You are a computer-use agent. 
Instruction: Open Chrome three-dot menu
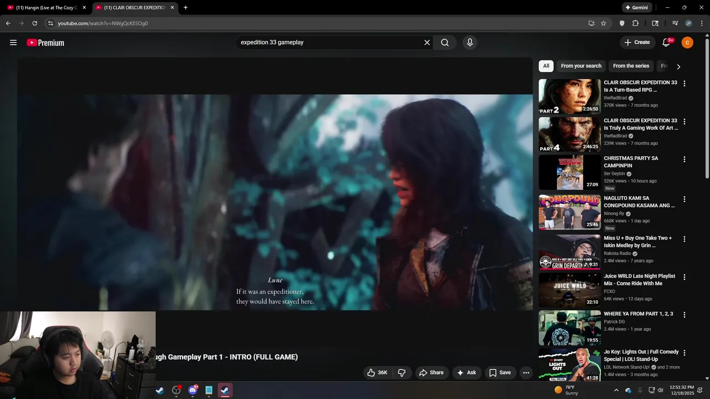pos(701,23)
